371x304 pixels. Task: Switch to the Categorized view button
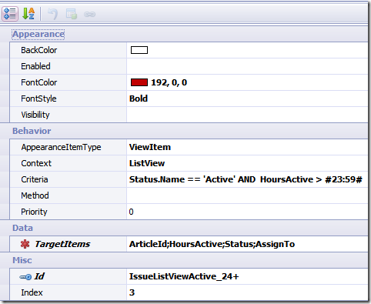(x=10, y=14)
